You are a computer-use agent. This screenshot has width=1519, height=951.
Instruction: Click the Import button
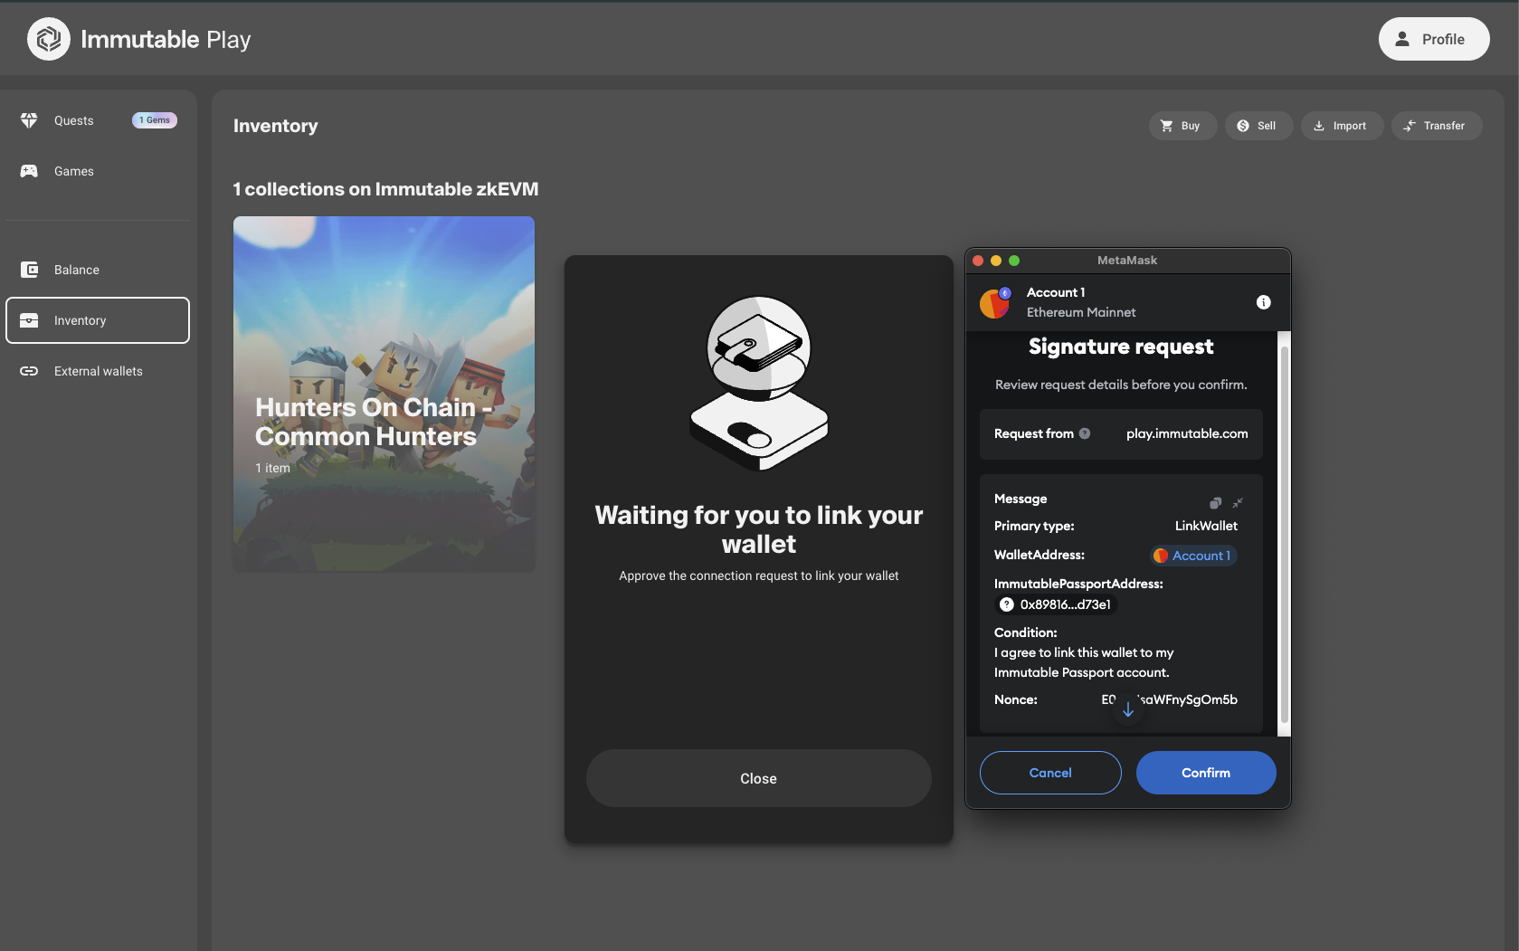pos(1343,126)
